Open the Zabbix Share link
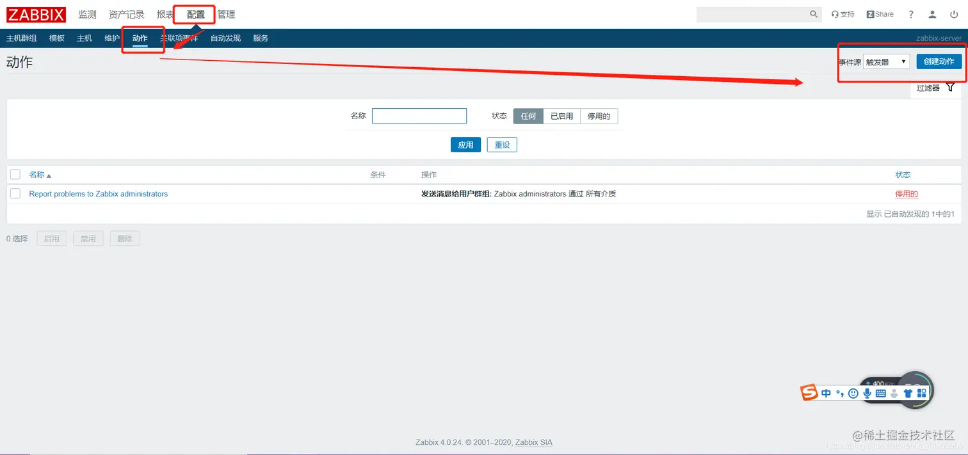This screenshot has height=455, width=968. (x=880, y=14)
